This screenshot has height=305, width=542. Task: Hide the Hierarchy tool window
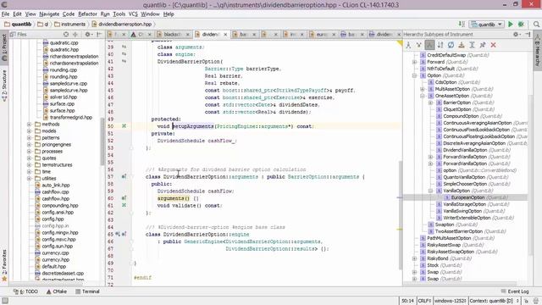(x=528, y=34)
